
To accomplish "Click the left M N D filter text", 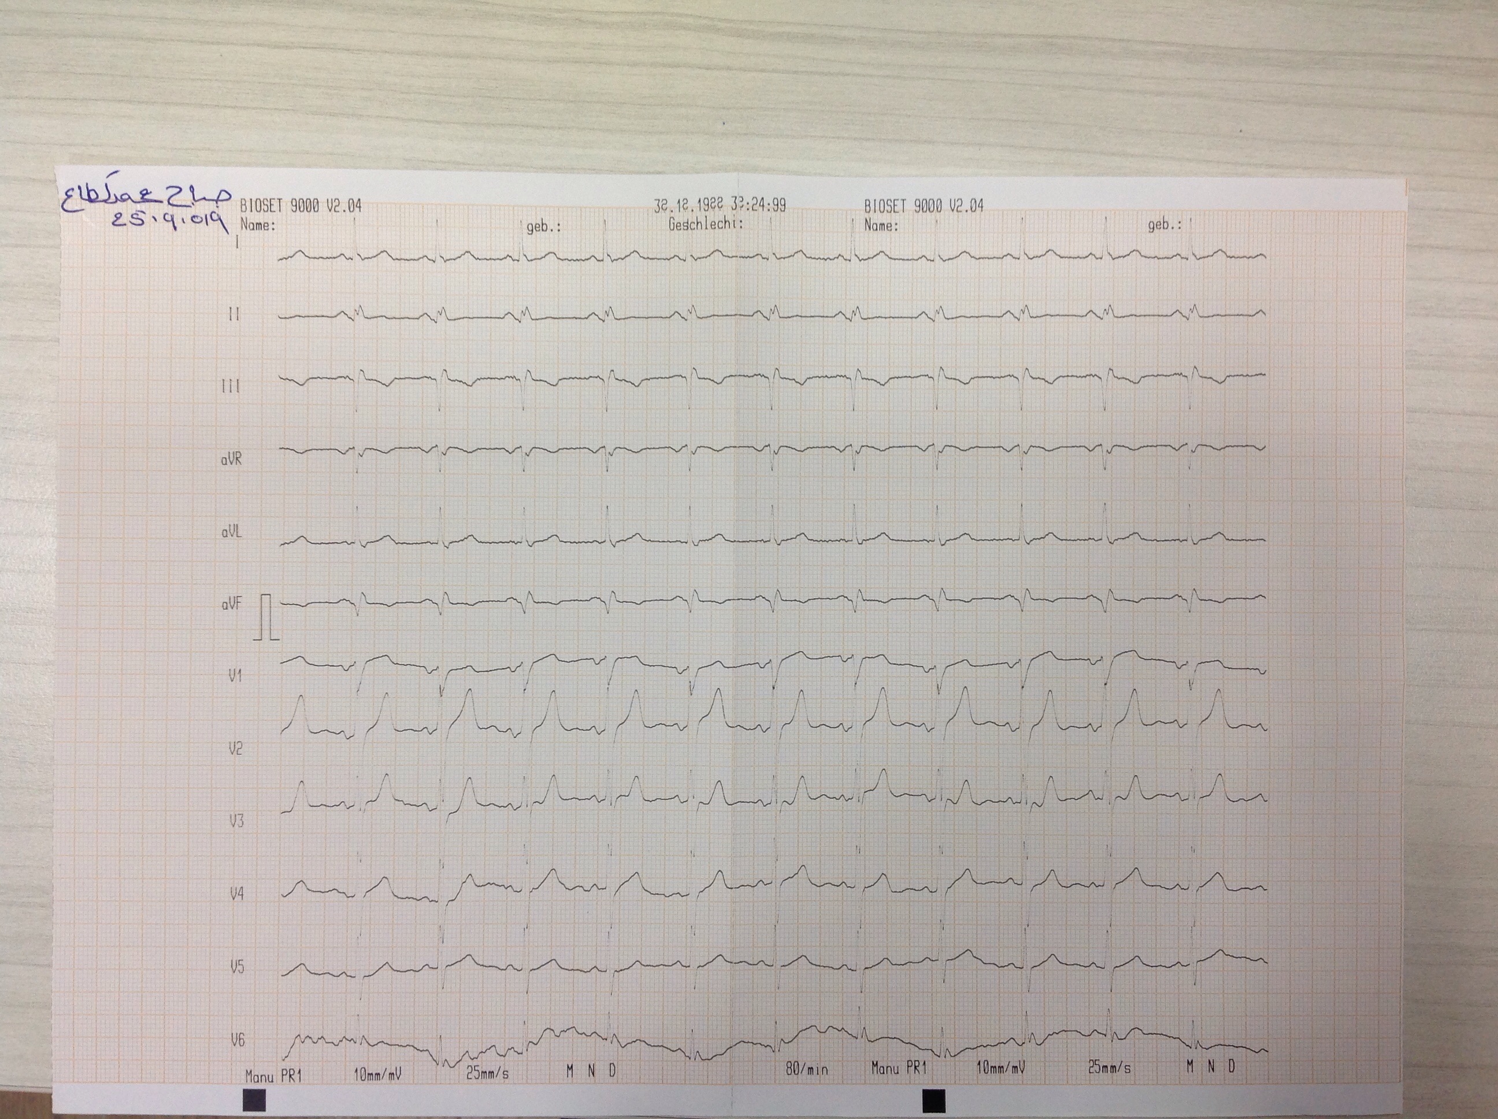I will click(x=591, y=1071).
